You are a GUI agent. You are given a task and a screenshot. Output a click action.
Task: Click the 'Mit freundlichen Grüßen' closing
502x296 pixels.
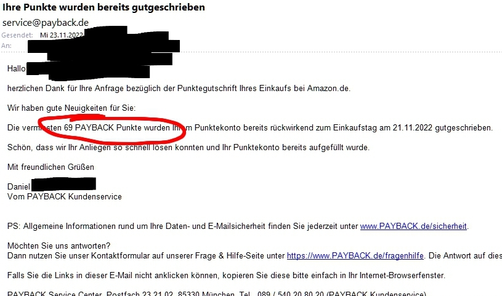[51, 167]
